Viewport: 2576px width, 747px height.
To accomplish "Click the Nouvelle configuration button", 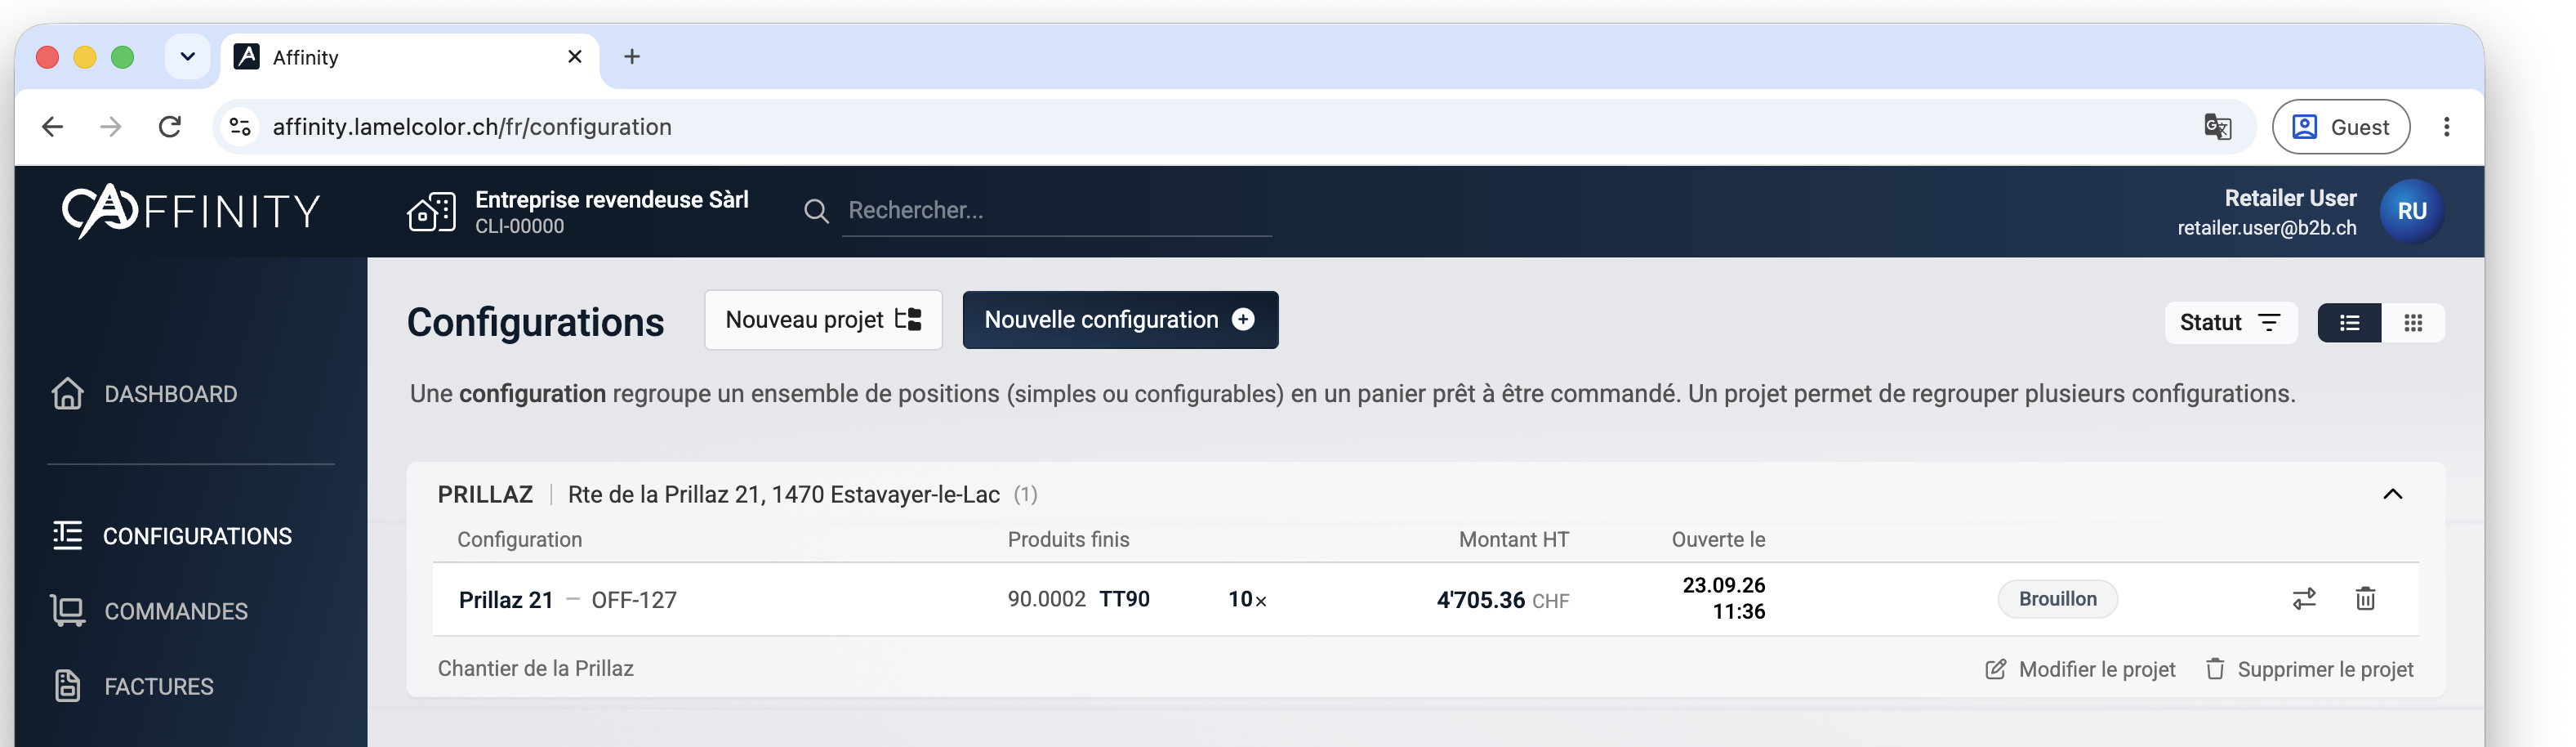I will [1120, 320].
